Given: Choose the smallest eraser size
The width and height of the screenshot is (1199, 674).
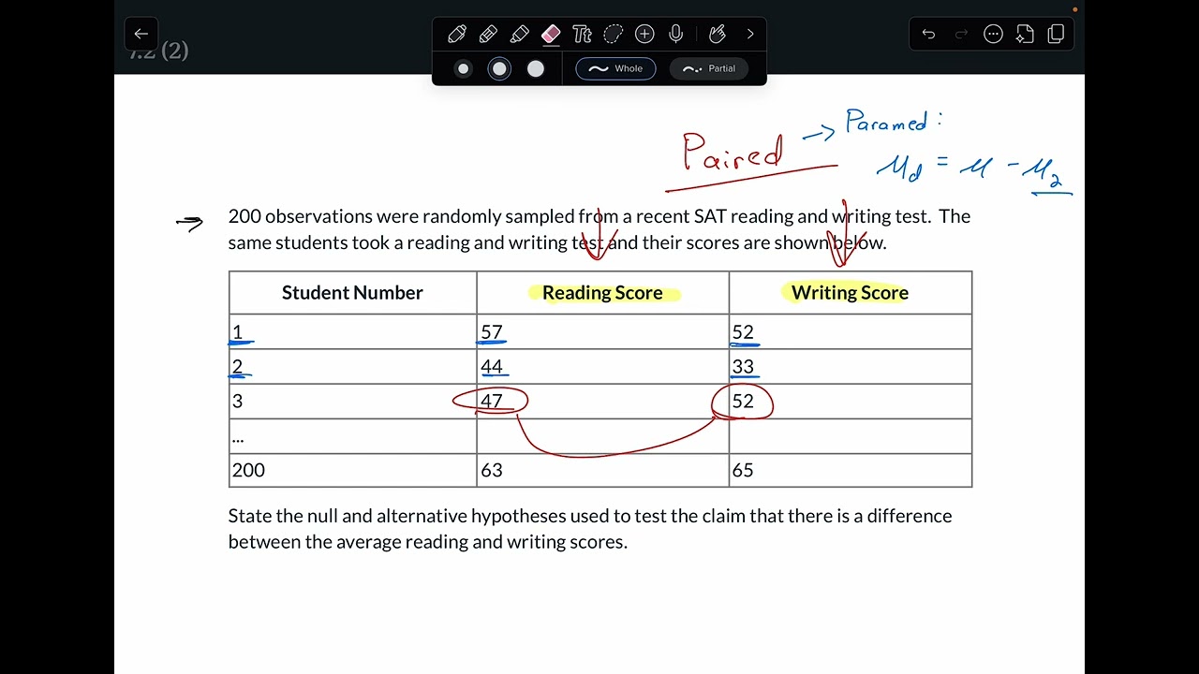Looking at the screenshot, I should click(x=463, y=68).
